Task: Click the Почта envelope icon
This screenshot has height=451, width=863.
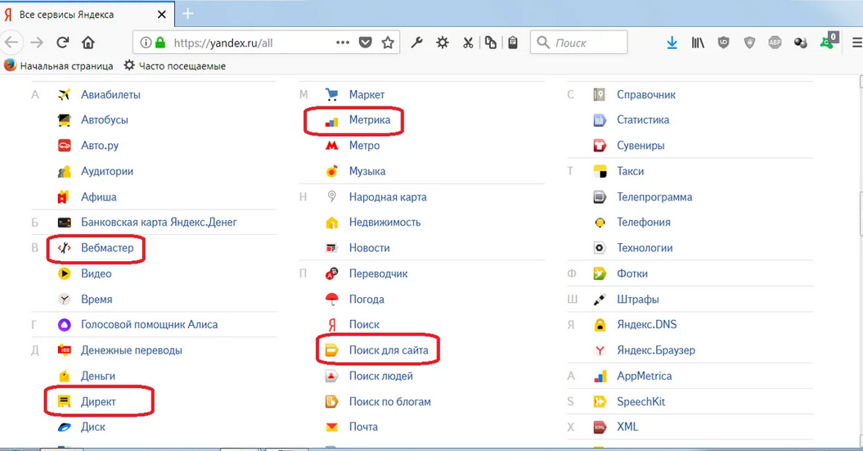Action: [332, 426]
